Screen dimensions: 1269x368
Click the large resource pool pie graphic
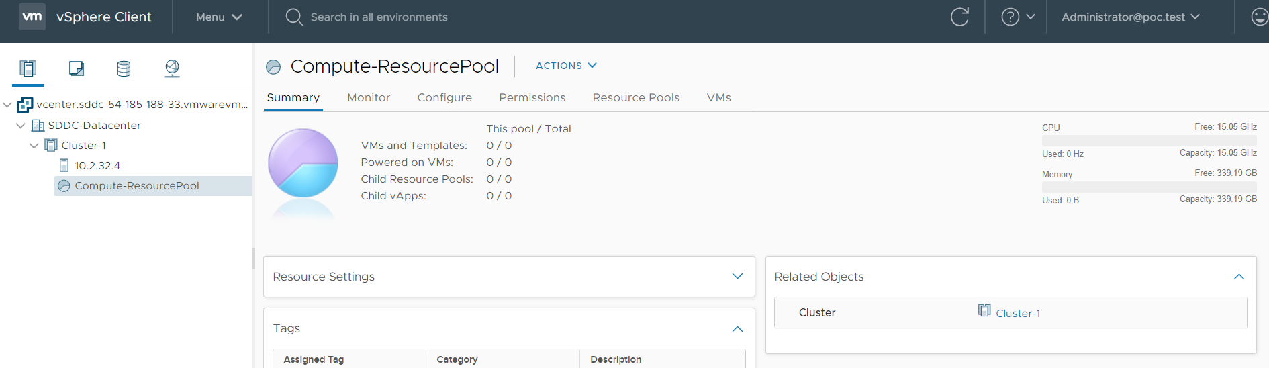[303, 163]
